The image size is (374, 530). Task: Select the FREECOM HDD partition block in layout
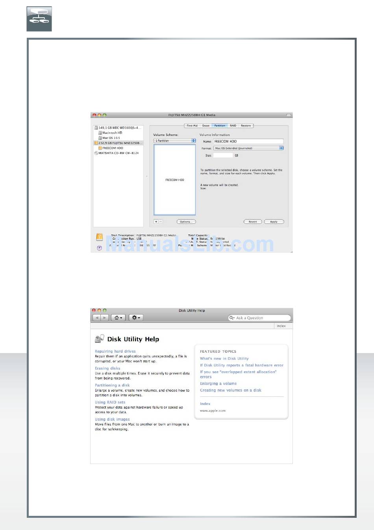point(175,180)
